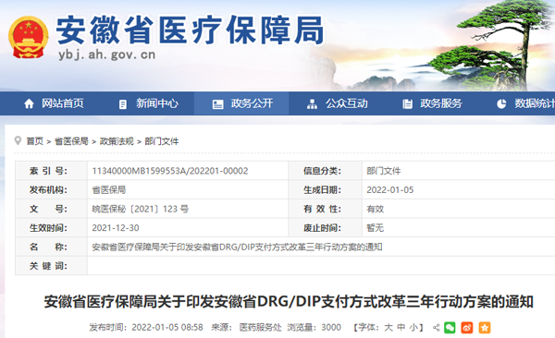Set font size to 中
Screen dimensions: 555x338
pos(401,328)
